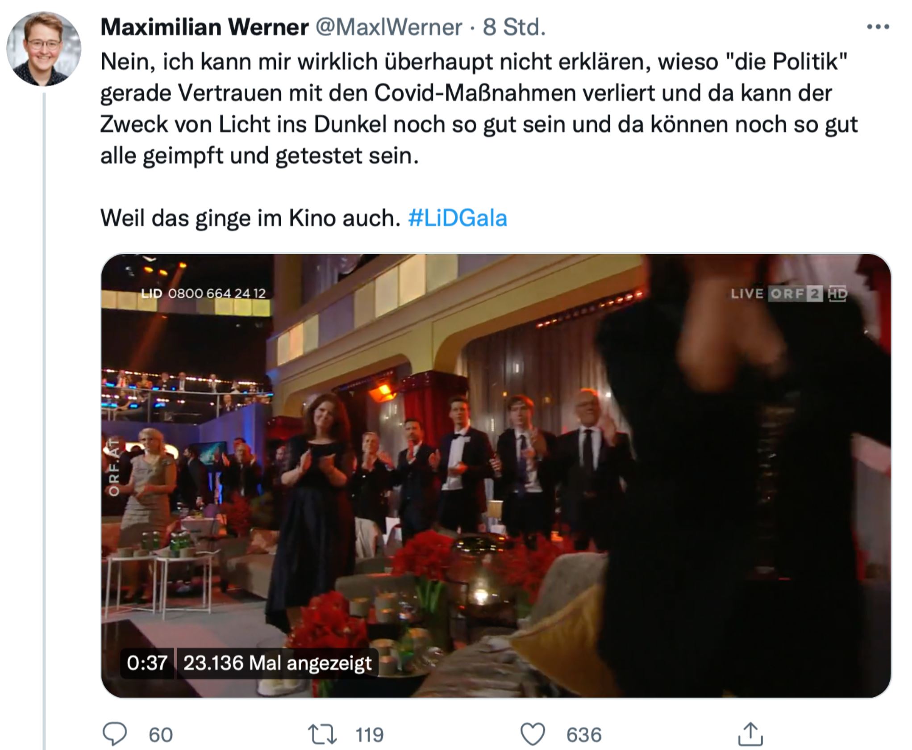Like the tweet with the heart icon

(533, 734)
